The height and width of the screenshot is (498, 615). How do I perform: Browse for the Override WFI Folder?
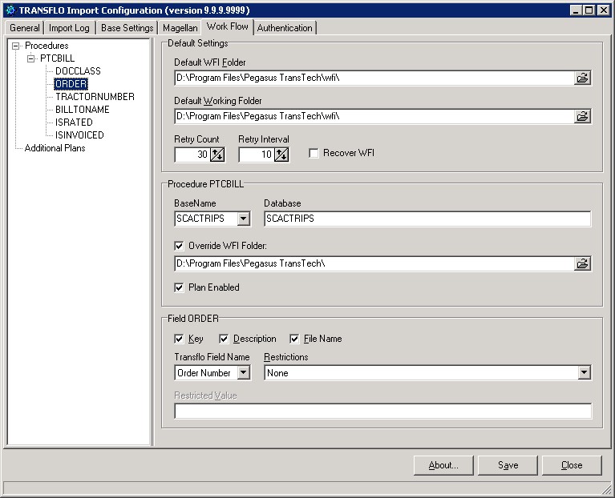click(x=582, y=263)
